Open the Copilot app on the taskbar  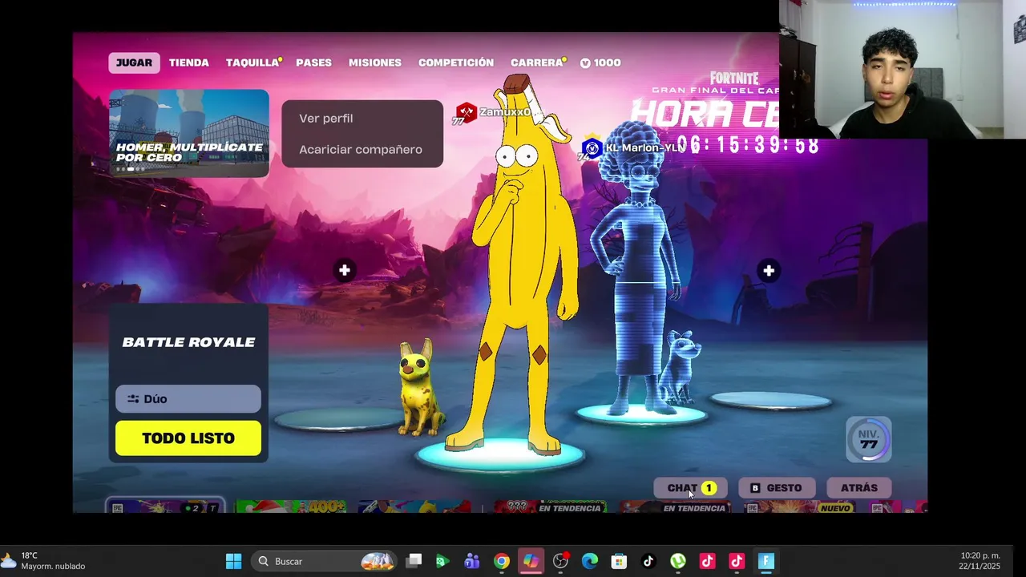pyautogui.click(x=531, y=561)
